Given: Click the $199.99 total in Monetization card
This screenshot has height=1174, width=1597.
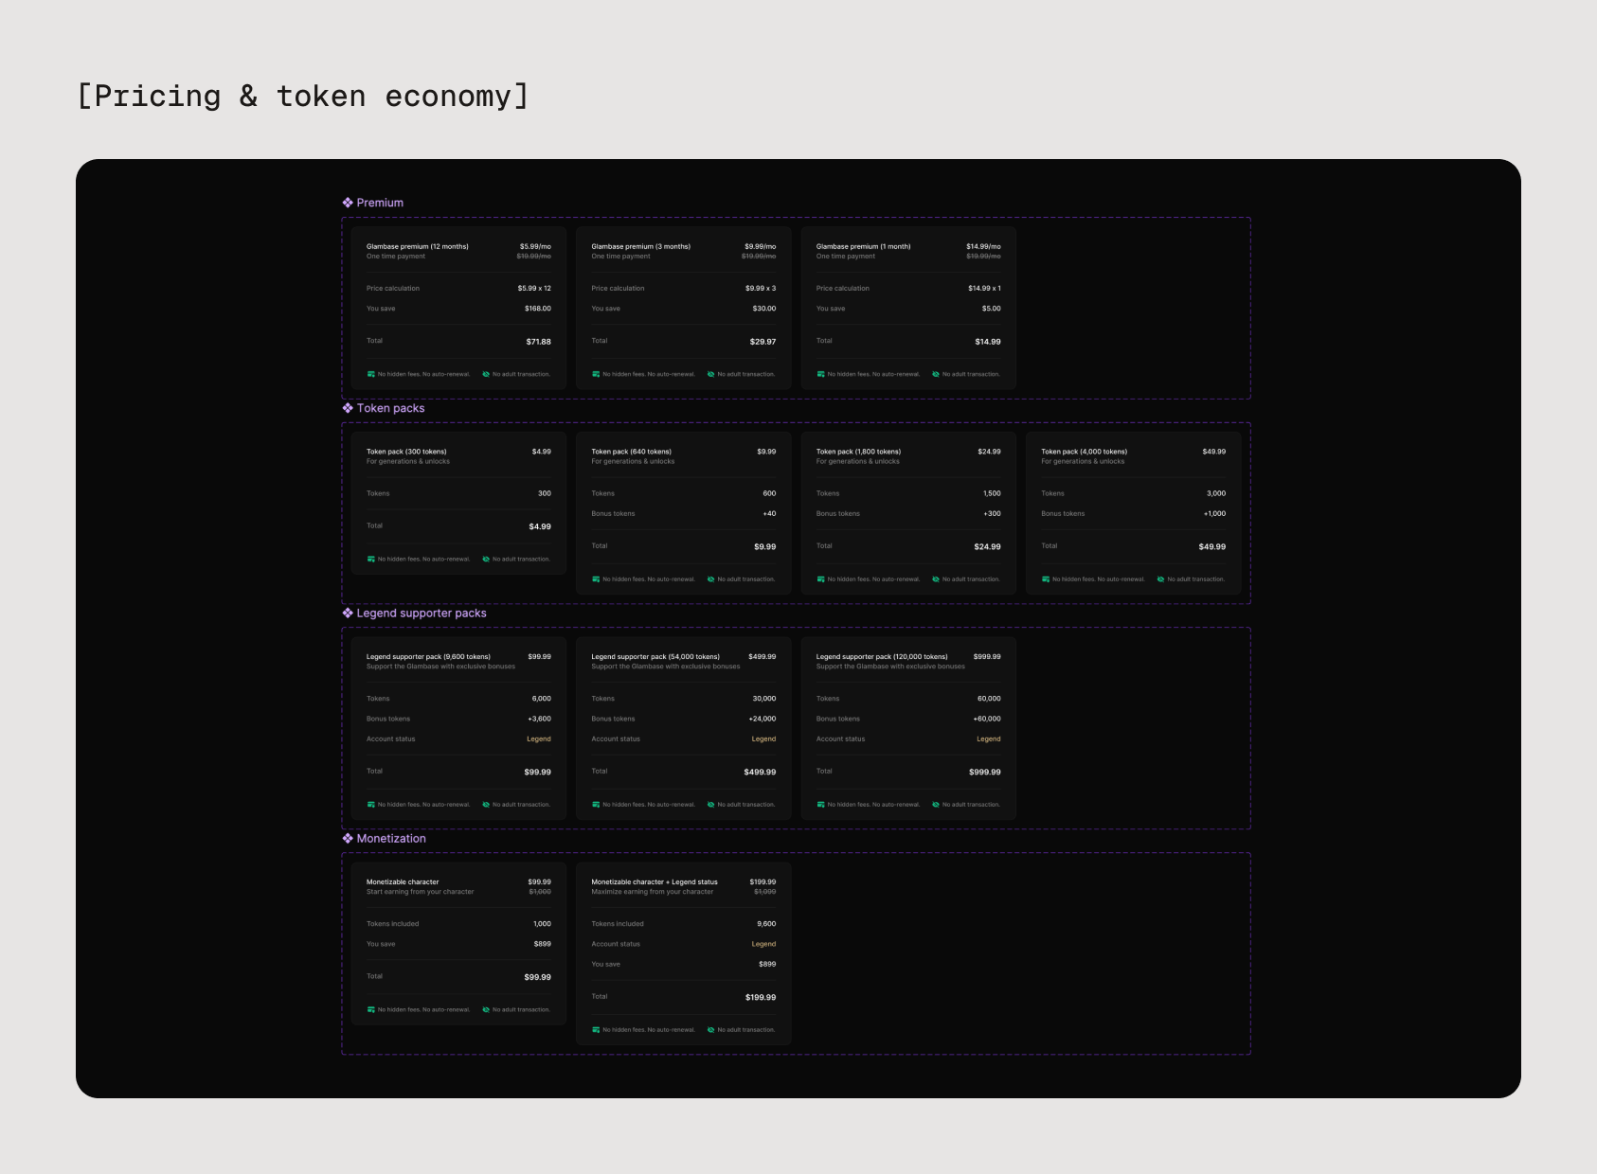Looking at the screenshot, I should pos(760,997).
